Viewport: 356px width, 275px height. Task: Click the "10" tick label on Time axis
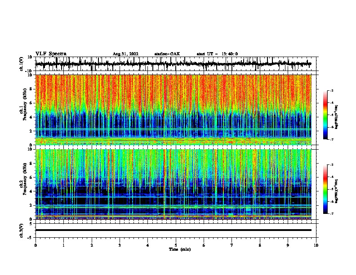(316, 245)
